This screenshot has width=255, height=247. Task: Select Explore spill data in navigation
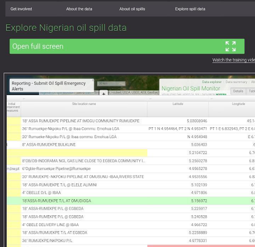[x=190, y=9]
